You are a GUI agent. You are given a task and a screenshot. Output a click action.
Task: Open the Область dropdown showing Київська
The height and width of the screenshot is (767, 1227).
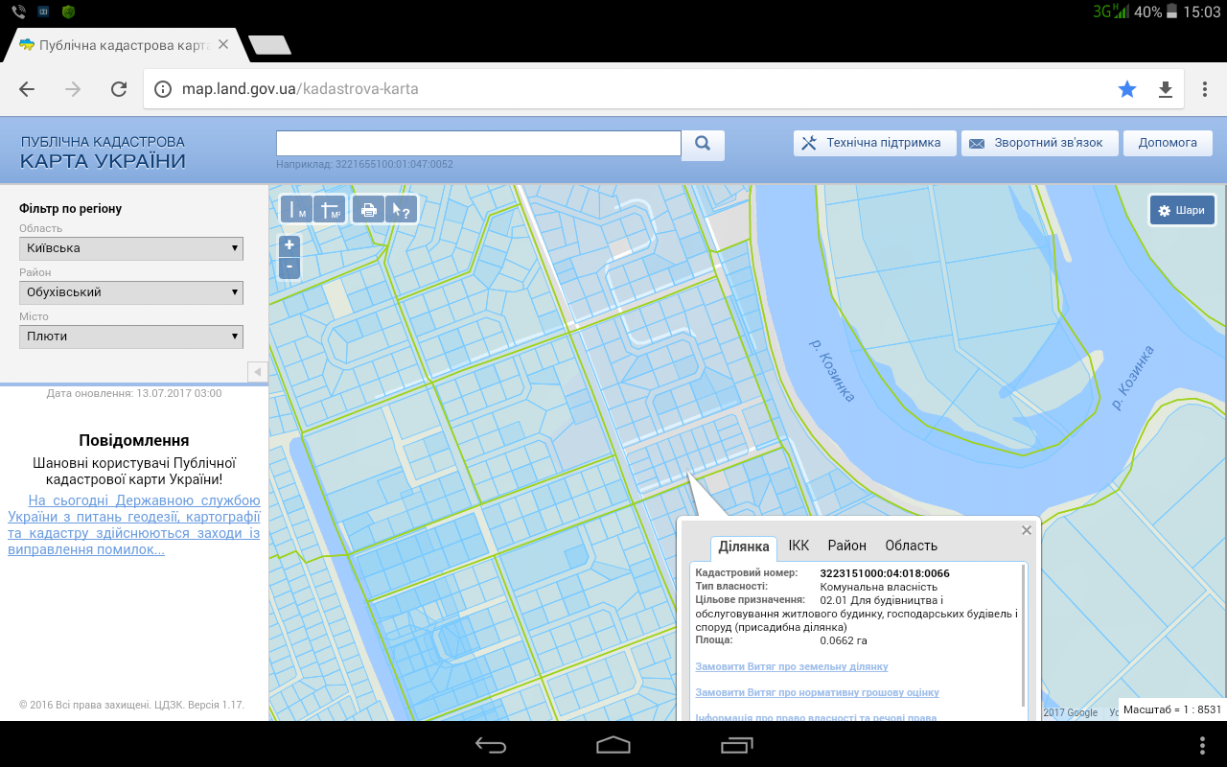pyautogui.click(x=131, y=248)
